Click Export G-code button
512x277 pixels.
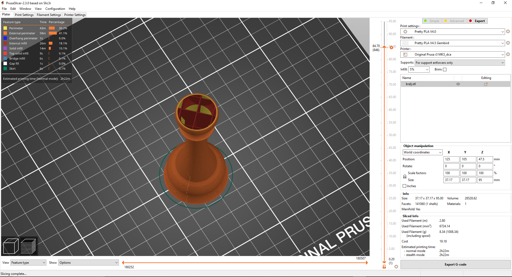(x=455, y=265)
